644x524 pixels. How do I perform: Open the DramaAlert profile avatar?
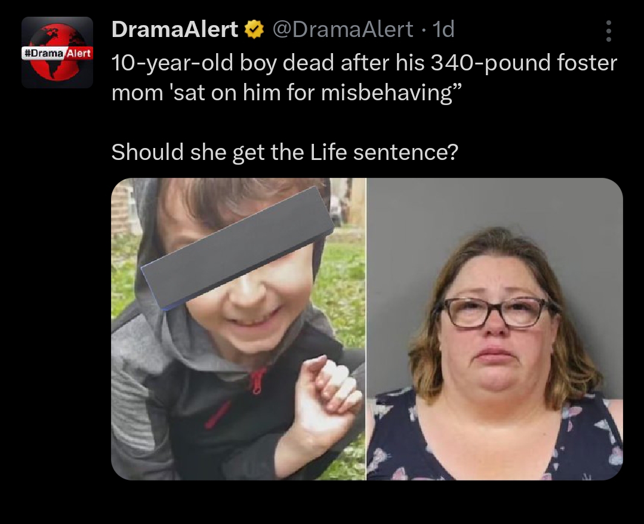pyautogui.click(x=57, y=52)
